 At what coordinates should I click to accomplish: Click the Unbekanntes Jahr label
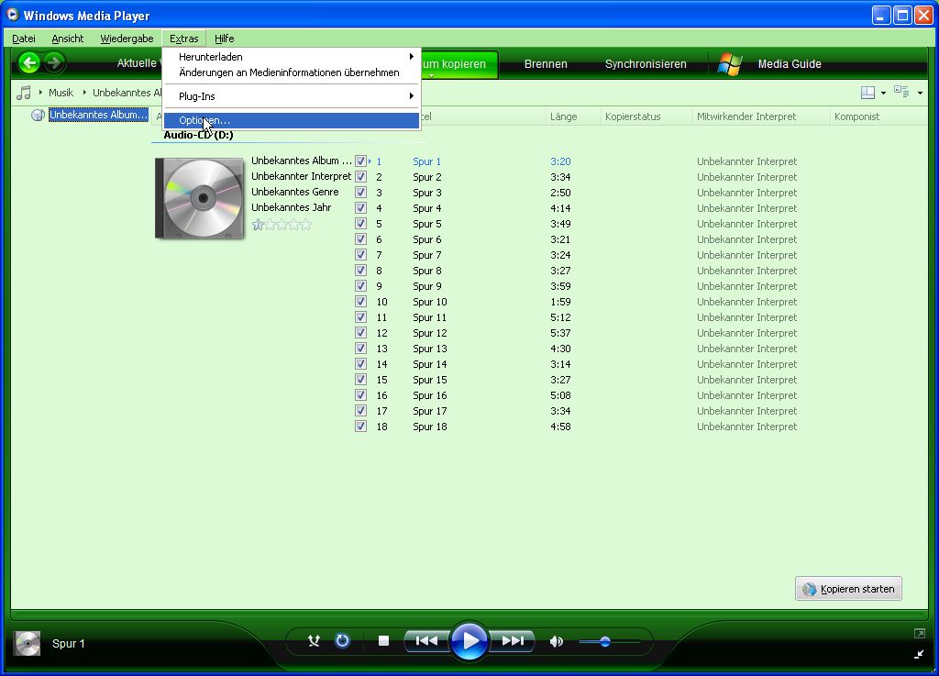pos(291,208)
